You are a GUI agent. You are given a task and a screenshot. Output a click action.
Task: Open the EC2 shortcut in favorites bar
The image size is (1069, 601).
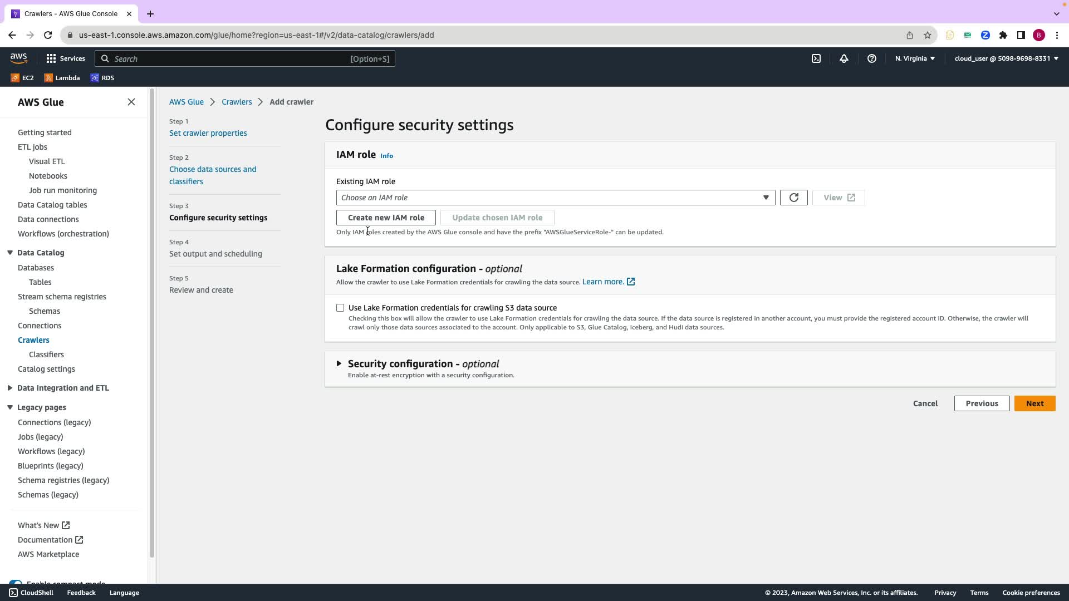point(22,78)
